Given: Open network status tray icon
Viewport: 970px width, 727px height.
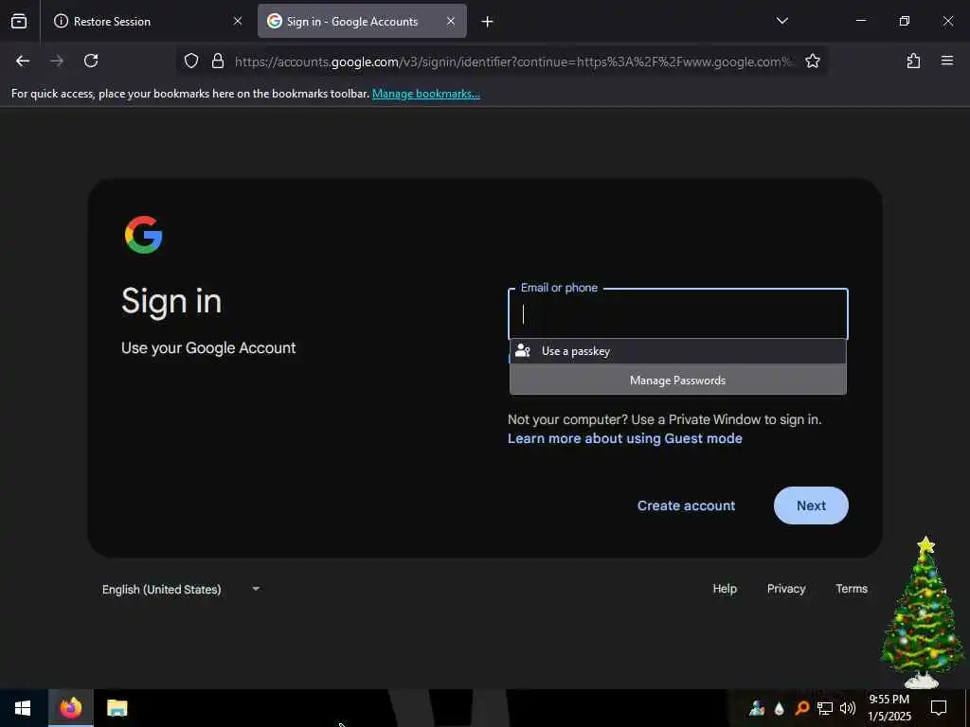Looking at the screenshot, I should (x=825, y=708).
